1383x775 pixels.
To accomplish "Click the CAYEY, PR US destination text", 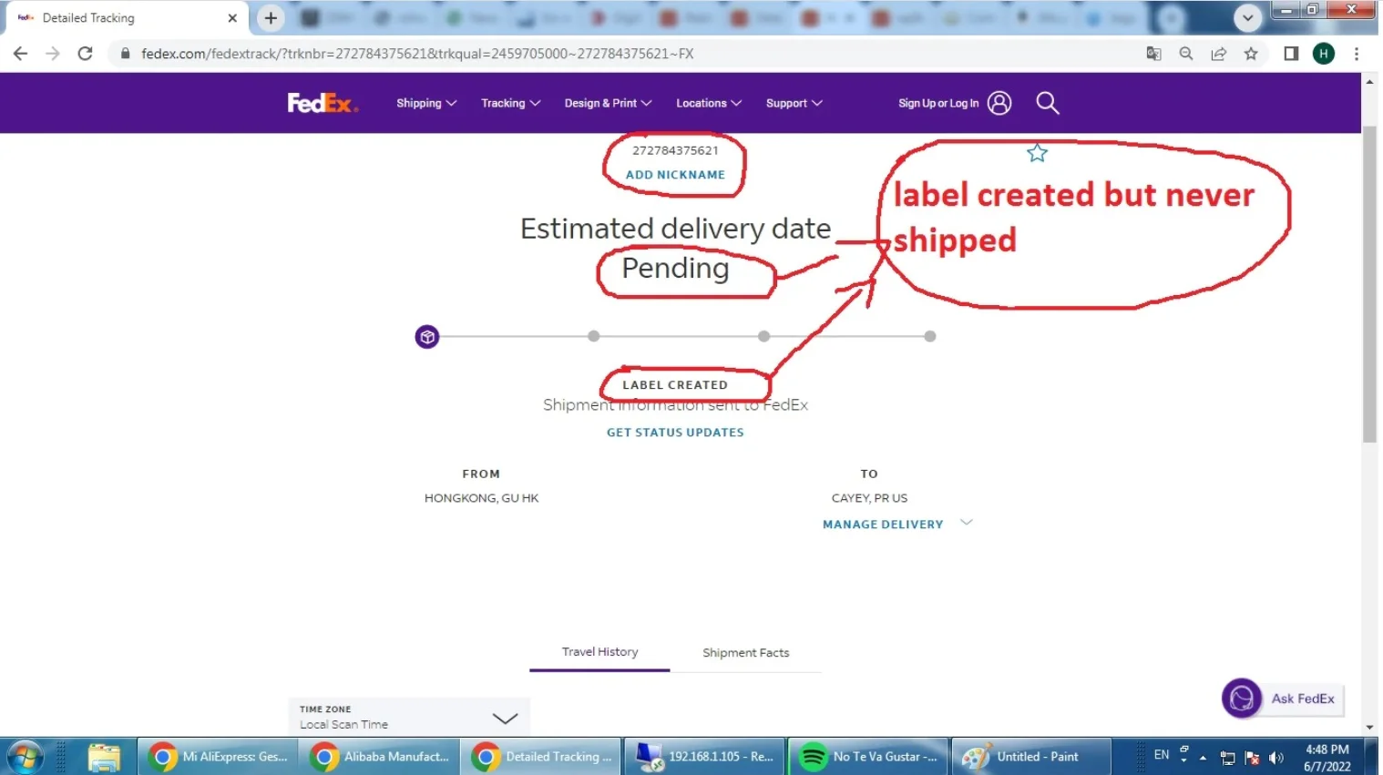I will click(x=869, y=498).
